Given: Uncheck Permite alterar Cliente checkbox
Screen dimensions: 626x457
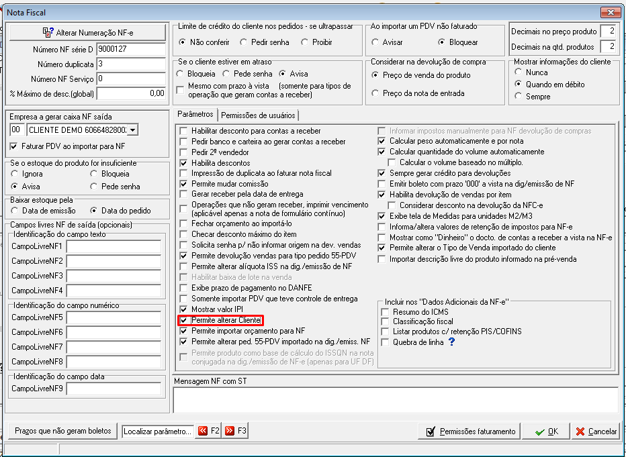Looking at the screenshot, I should coord(183,320).
